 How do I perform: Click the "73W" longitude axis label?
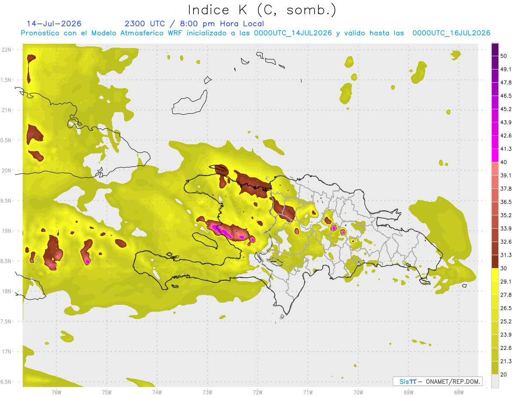click(207, 392)
